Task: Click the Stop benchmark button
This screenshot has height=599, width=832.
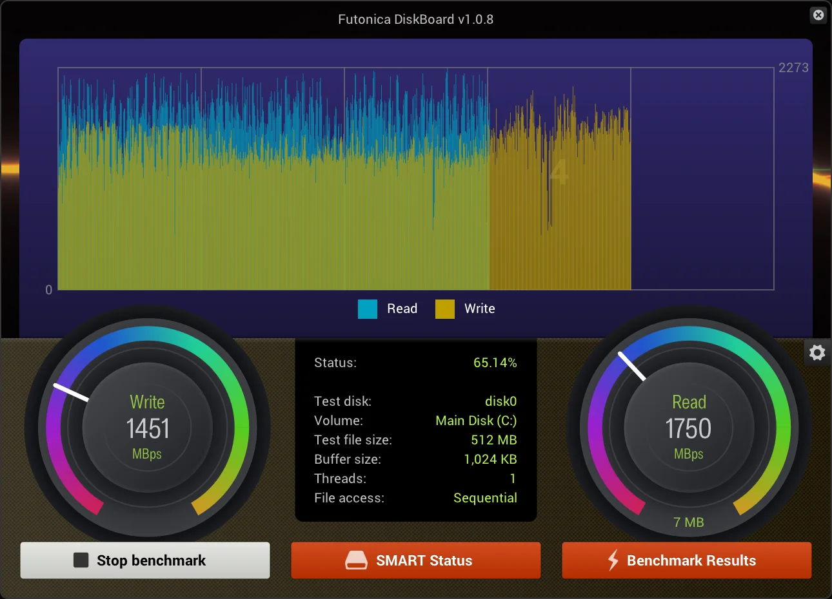Action: click(145, 560)
